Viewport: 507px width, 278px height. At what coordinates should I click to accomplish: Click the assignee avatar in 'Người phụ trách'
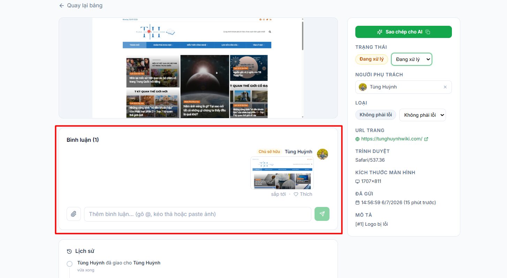tap(363, 87)
